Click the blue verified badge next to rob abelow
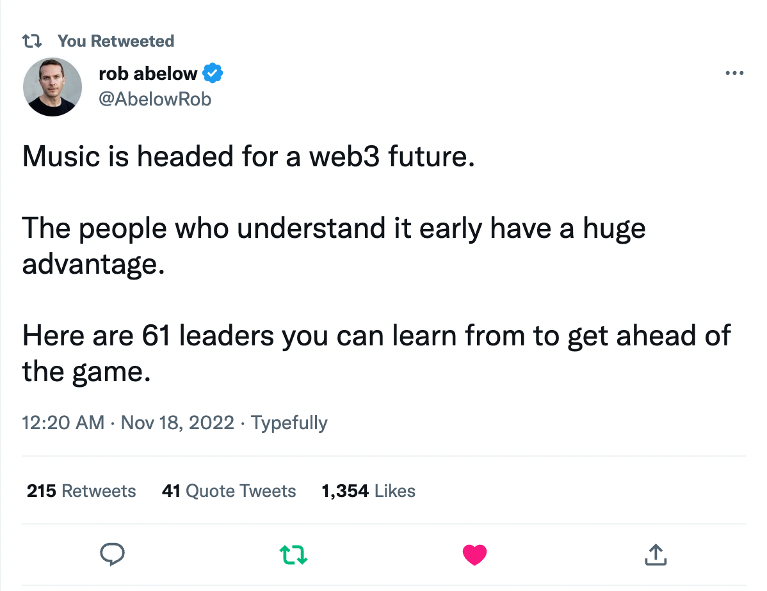Viewport: 767px width, 591px height. (x=214, y=72)
